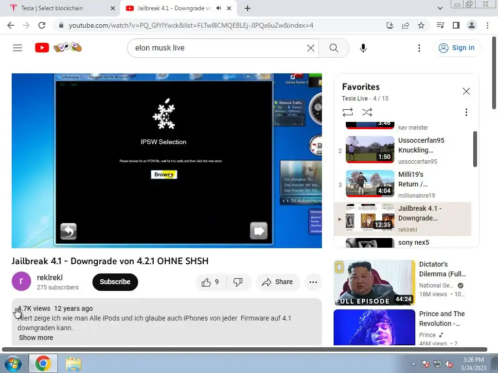This screenshot has width=498, height=373.
Task: Play Milli19's Return playlist video
Action: coord(370,183)
